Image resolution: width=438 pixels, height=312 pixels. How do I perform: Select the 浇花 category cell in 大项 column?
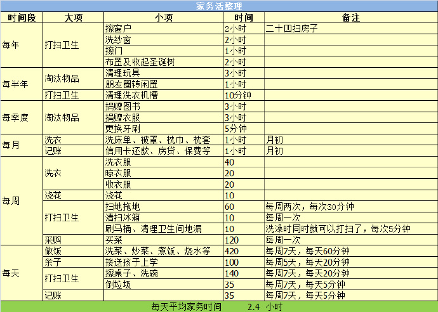(73, 195)
